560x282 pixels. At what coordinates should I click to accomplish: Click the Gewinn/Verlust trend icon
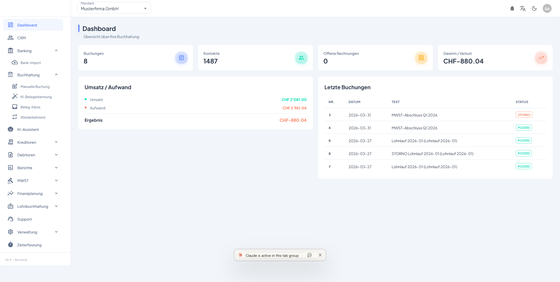pos(541,58)
